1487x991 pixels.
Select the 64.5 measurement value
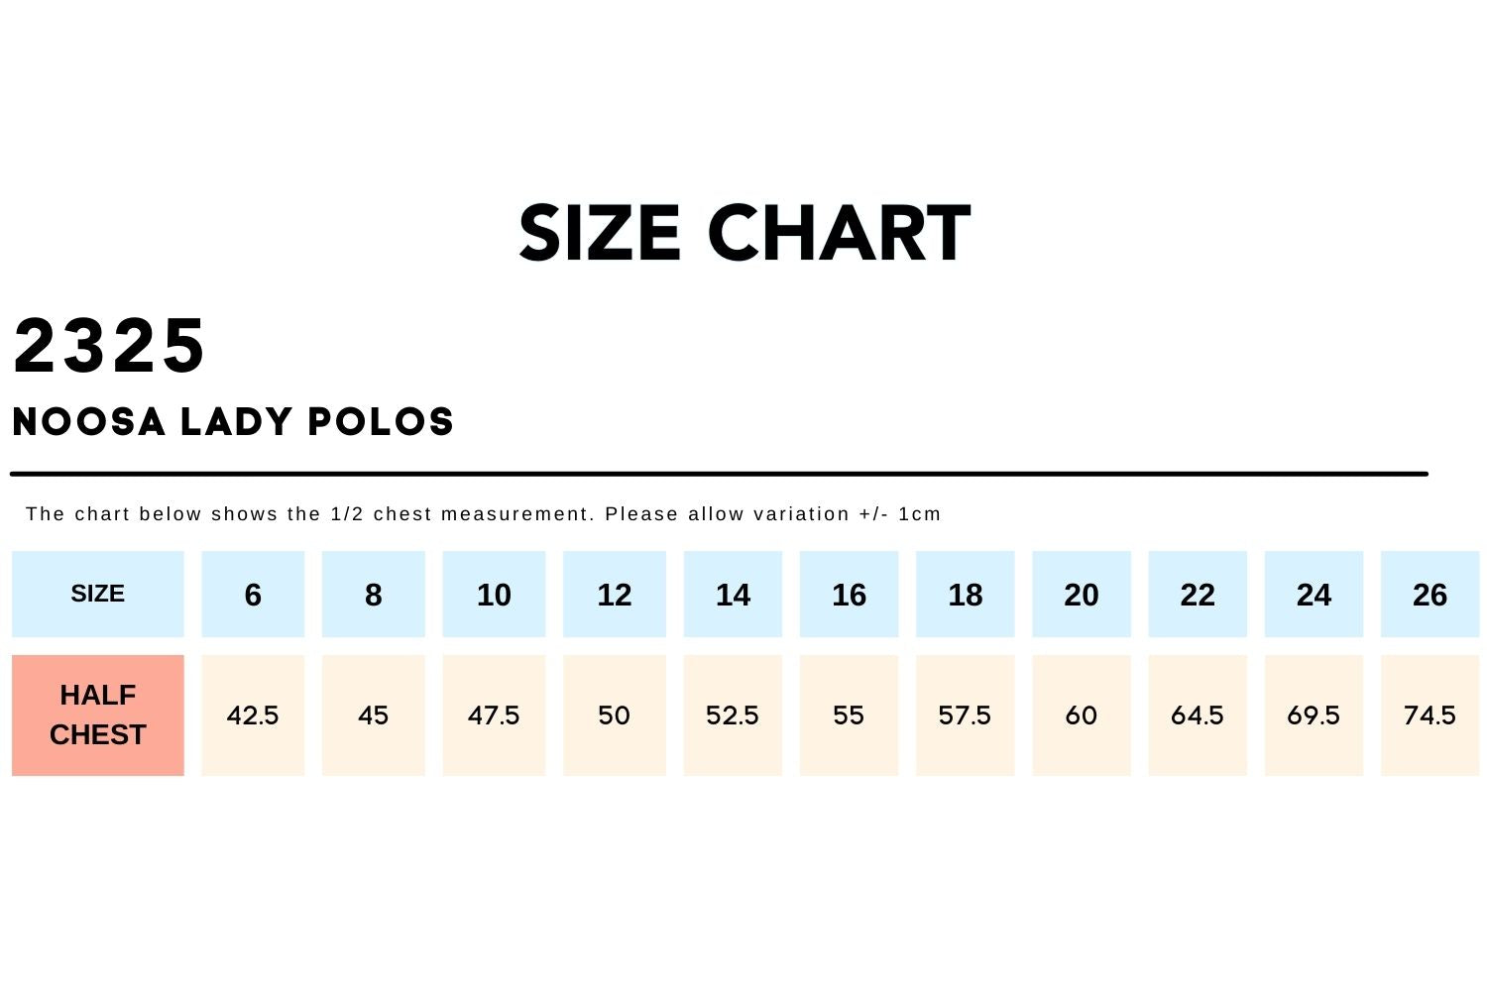(1197, 715)
